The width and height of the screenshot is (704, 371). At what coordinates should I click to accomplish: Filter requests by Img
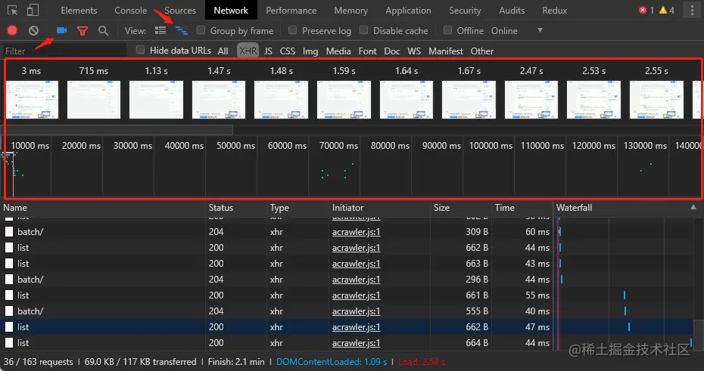click(x=310, y=51)
